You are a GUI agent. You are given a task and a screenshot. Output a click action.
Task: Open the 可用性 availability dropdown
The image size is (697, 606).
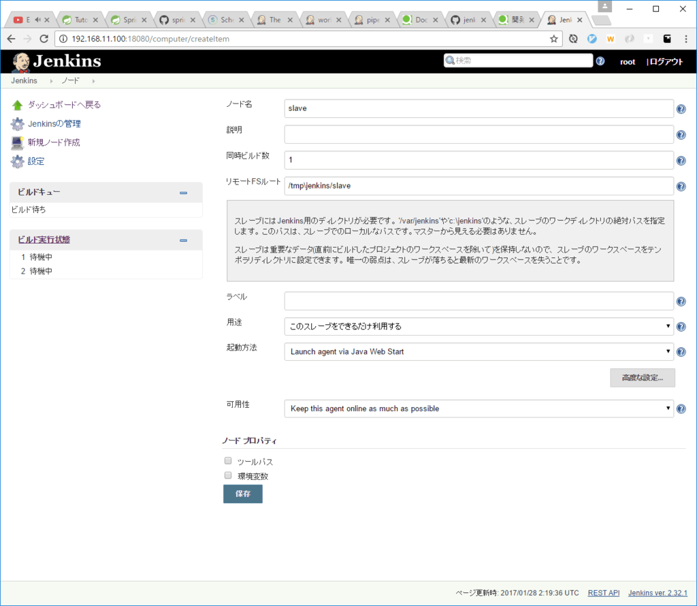point(479,409)
